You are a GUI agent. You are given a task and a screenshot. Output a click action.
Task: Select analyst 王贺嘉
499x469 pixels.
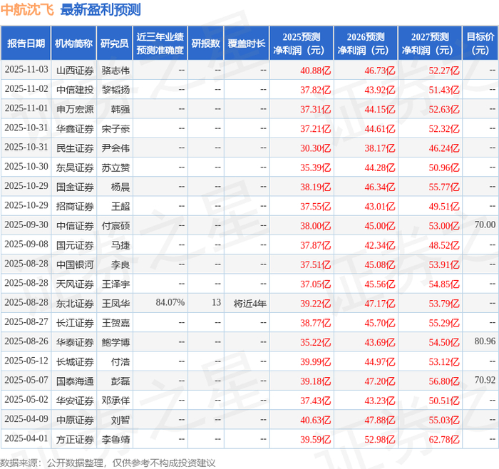[x=115, y=323]
